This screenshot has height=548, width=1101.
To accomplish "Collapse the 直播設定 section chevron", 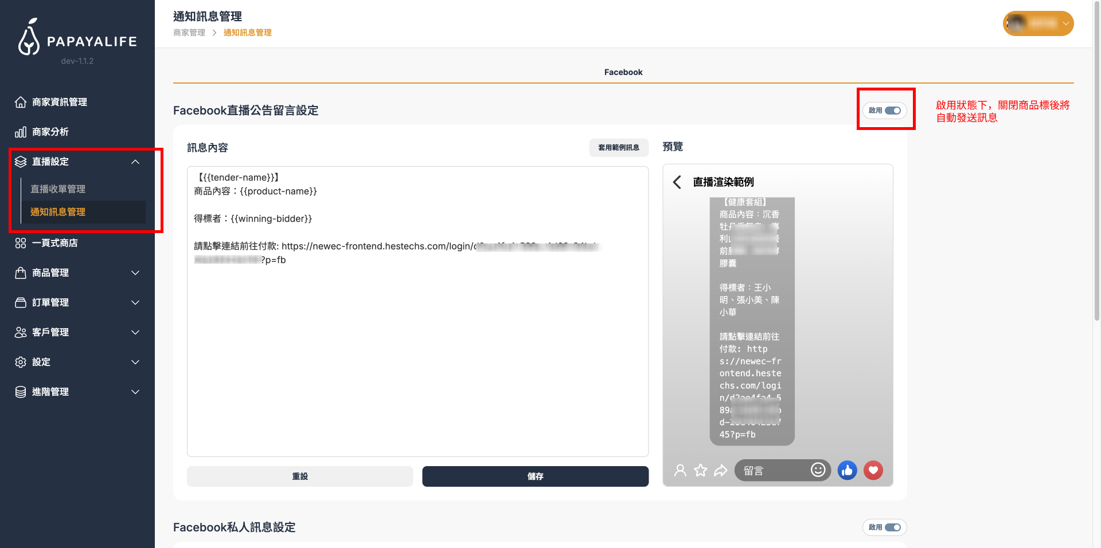I will (x=136, y=161).
